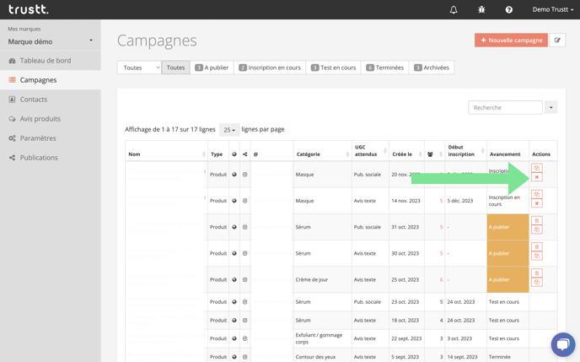This screenshot has width=580, height=362.
Task: Select the Inscription en cours tab
Action: pyautogui.click(x=270, y=68)
